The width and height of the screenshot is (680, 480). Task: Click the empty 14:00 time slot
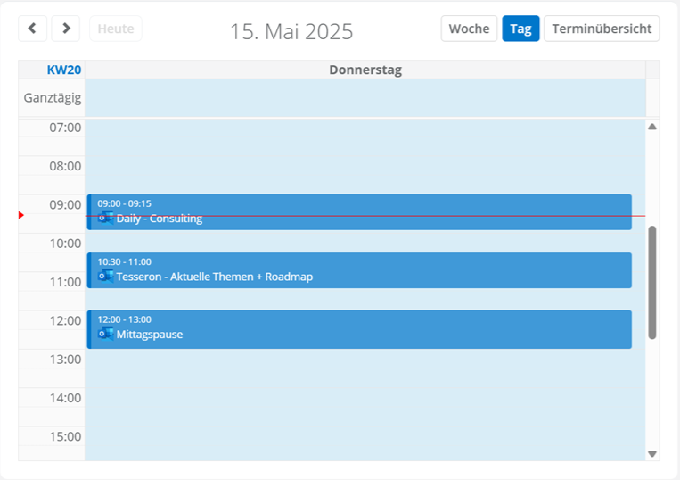364,398
